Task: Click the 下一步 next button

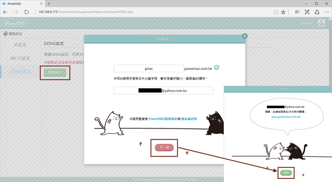Action: click(x=164, y=147)
